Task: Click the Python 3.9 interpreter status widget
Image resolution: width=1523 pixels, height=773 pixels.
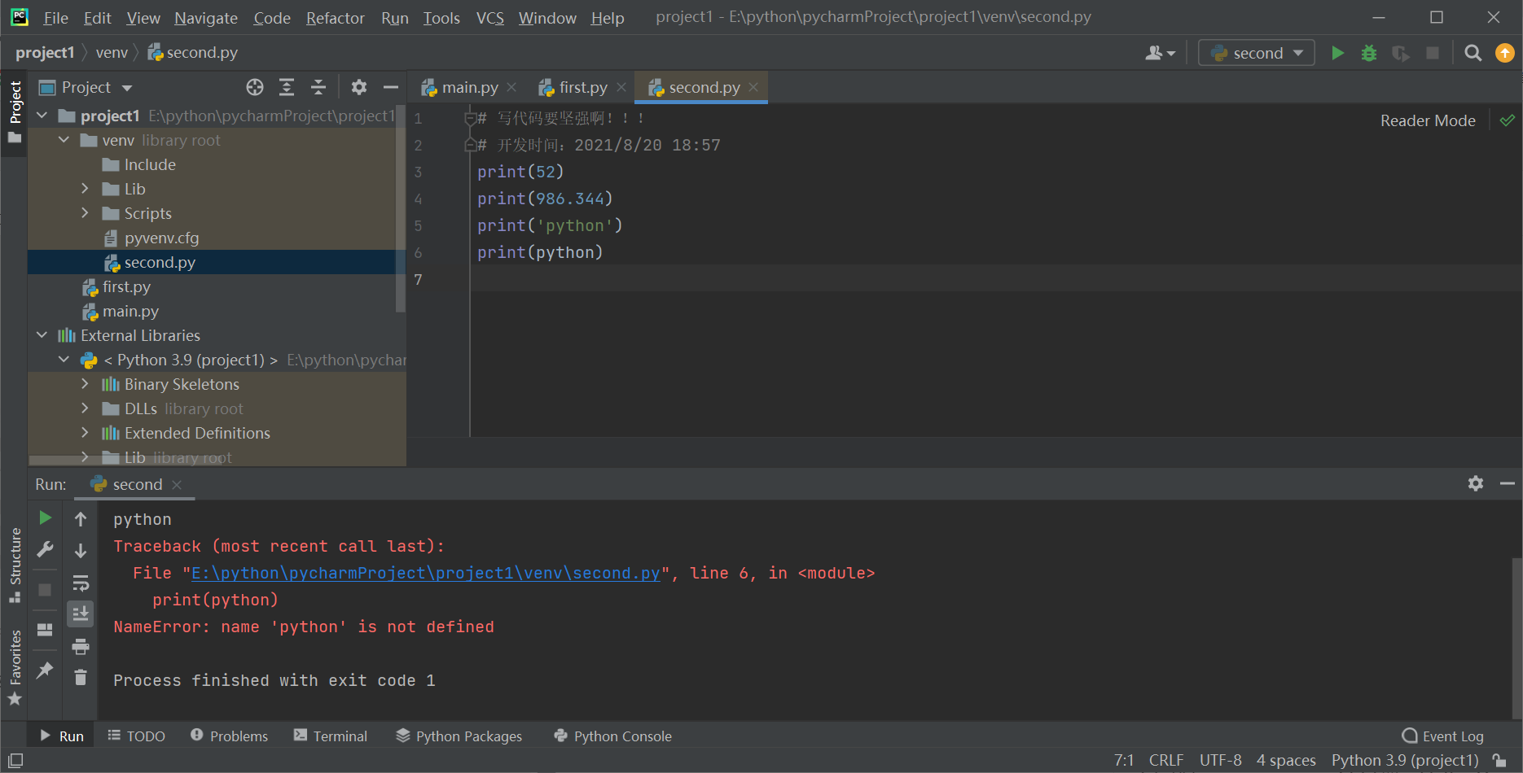Action: click(x=1405, y=760)
